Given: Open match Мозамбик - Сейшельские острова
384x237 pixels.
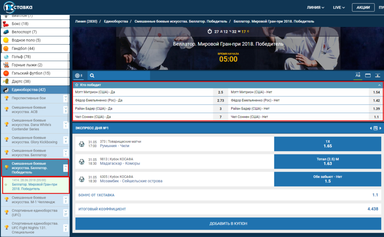Looking at the screenshot, I should tap(131, 181).
